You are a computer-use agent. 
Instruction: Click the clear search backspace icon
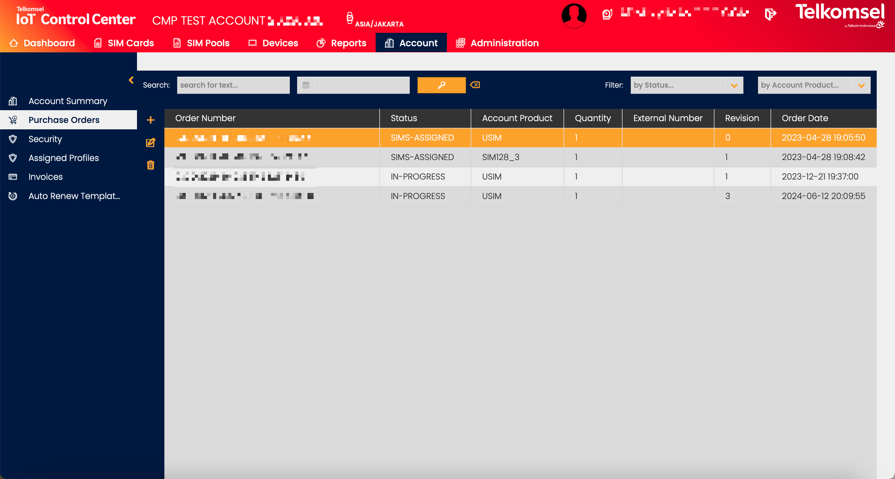(475, 85)
